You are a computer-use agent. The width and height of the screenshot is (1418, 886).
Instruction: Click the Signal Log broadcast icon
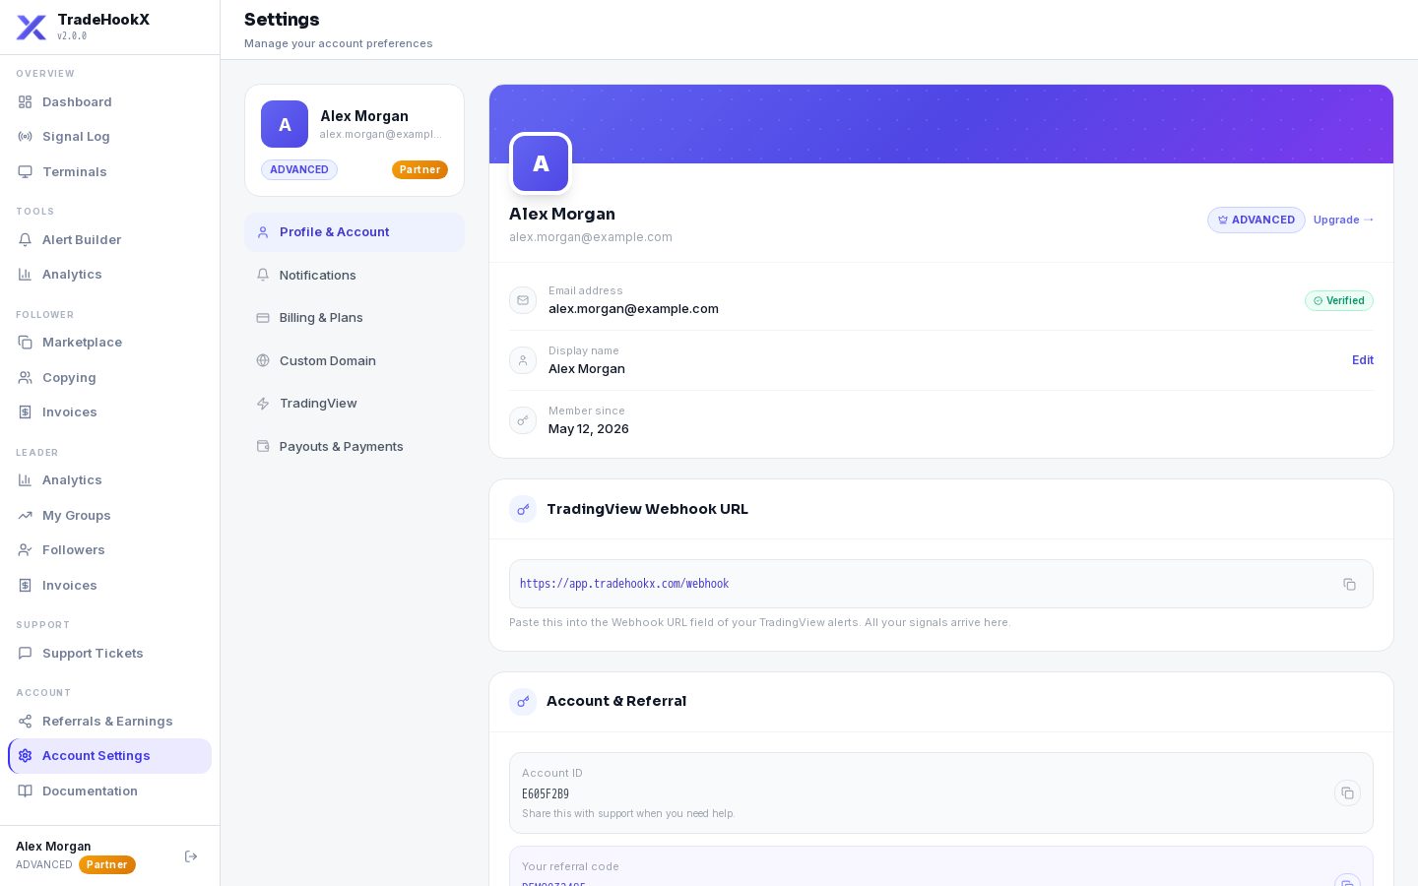[x=26, y=137]
